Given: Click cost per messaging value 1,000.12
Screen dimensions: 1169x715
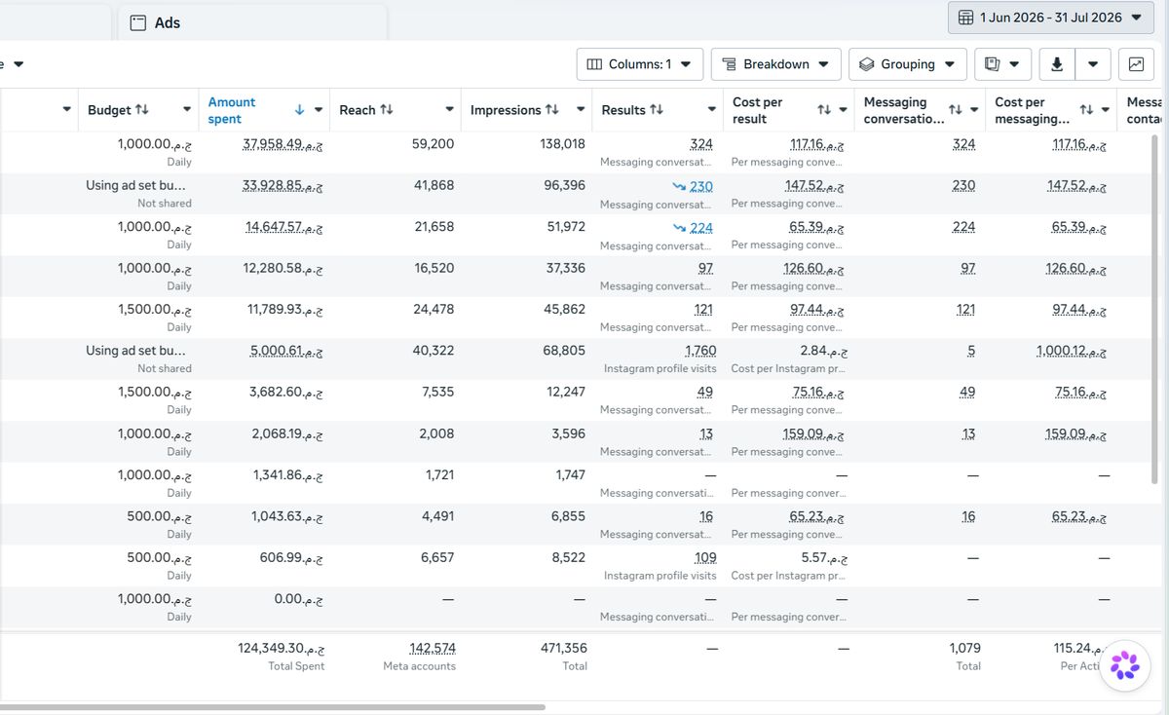Looking at the screenshot, I should coord(1072,351).
